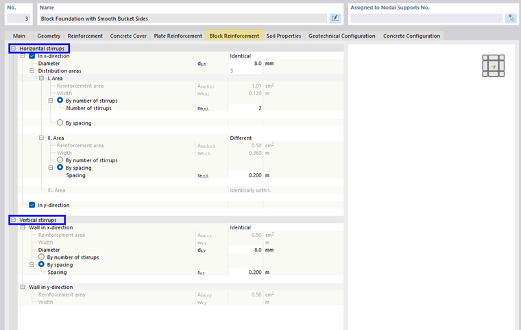Open the Main tab

click(x=19, y=36)
